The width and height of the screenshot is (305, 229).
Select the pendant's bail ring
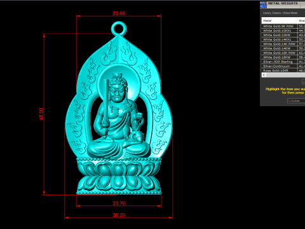[x=119, y=29]
